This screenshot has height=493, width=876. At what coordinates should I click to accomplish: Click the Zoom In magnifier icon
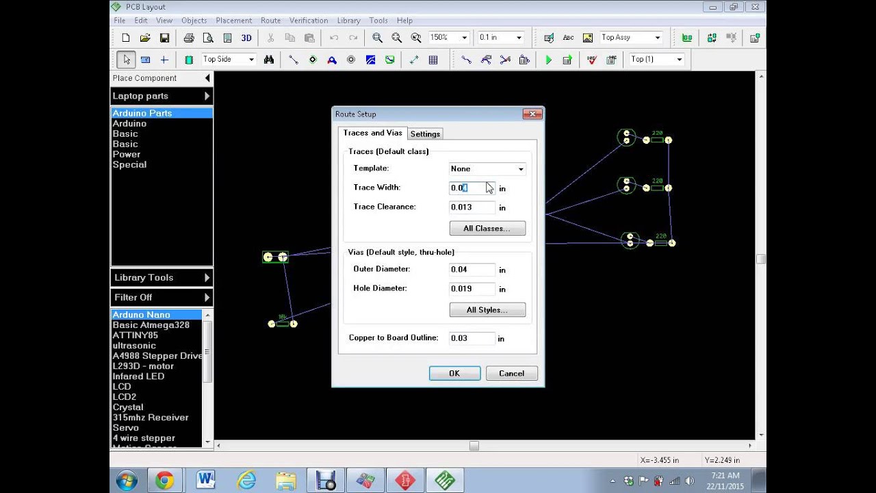point(377,38)
